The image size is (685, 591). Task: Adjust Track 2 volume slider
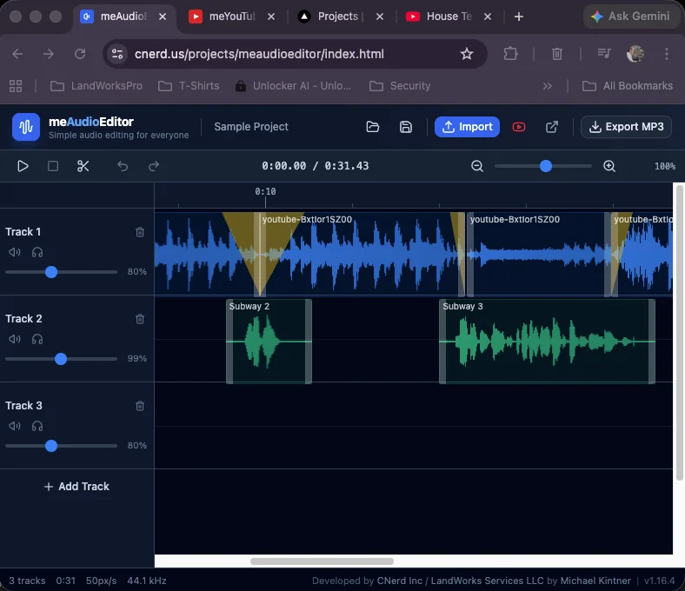pyautogui.click(x=61, y=359)
